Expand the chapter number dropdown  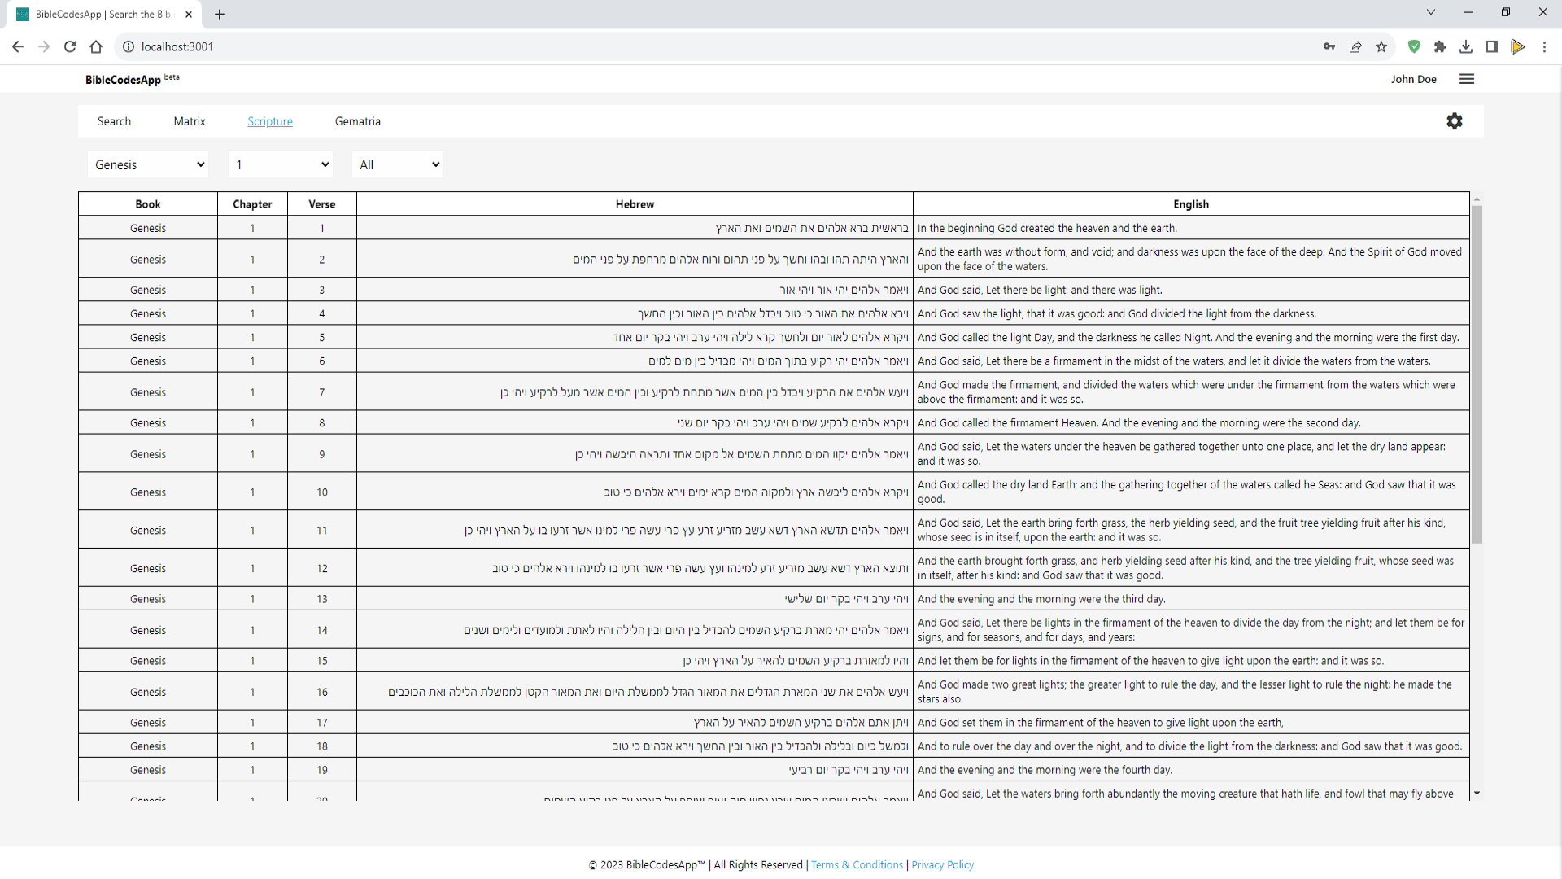[x=281, y=164]
